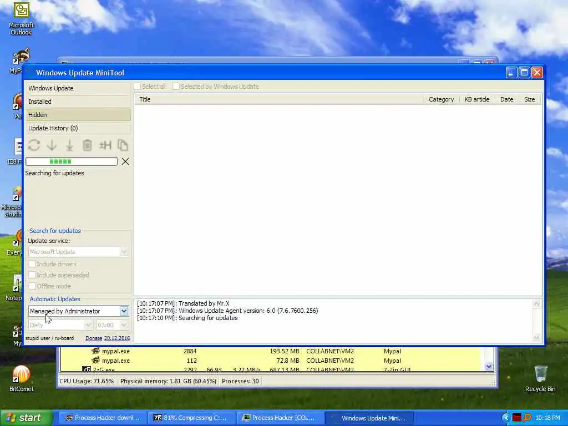Open the BitComet desktop shortcut
This screenshot has width=568, height=426.
tap(22, 378)
